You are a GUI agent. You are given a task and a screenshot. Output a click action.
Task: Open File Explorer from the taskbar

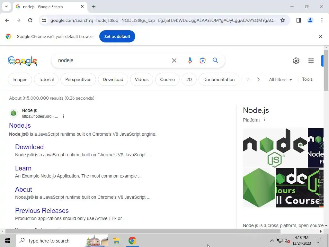116,241
